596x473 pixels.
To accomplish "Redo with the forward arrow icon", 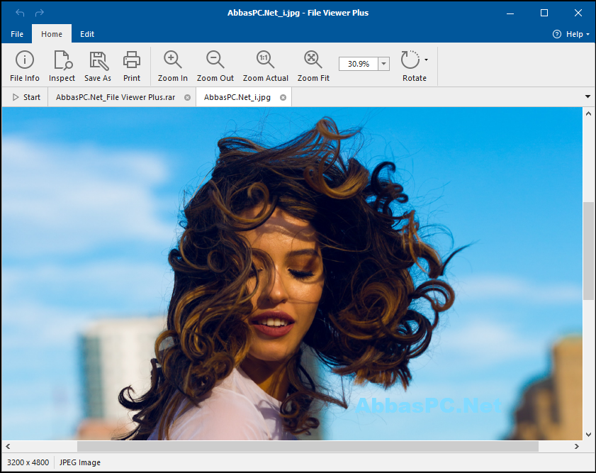I will [39, 13].
